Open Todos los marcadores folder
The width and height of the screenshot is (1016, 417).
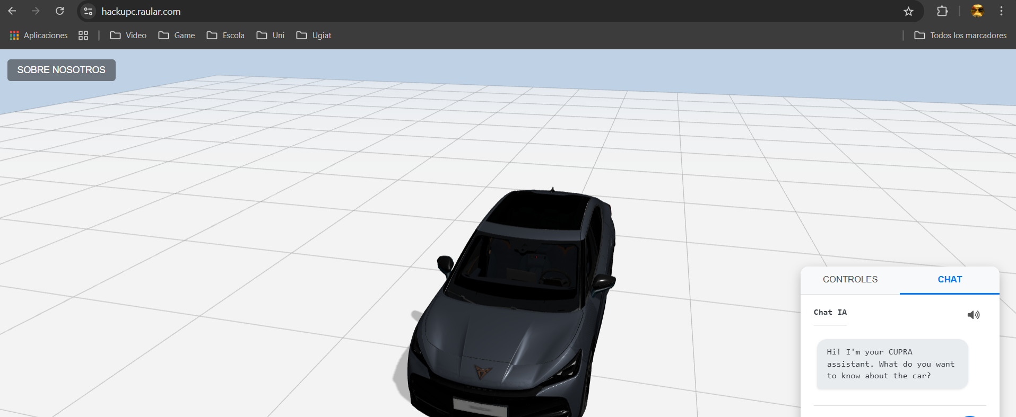click(x=960, y=36)
